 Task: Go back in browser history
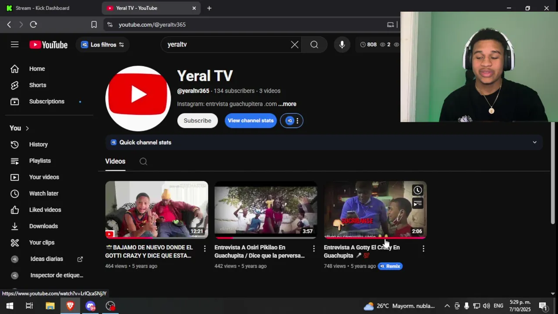(9, 24)
